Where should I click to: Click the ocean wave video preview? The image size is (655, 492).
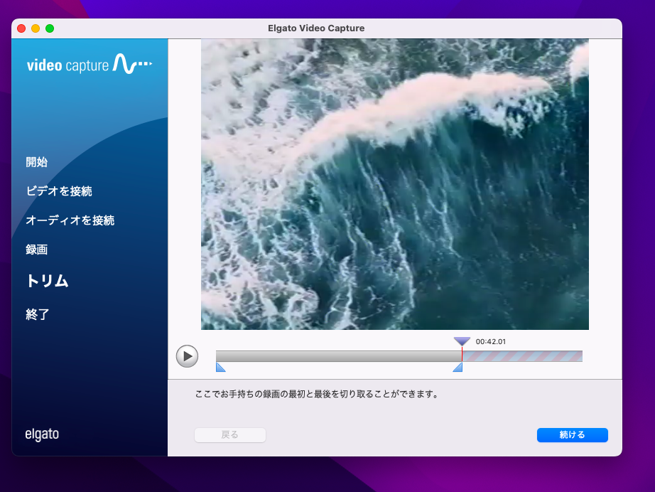coord(394,184)
